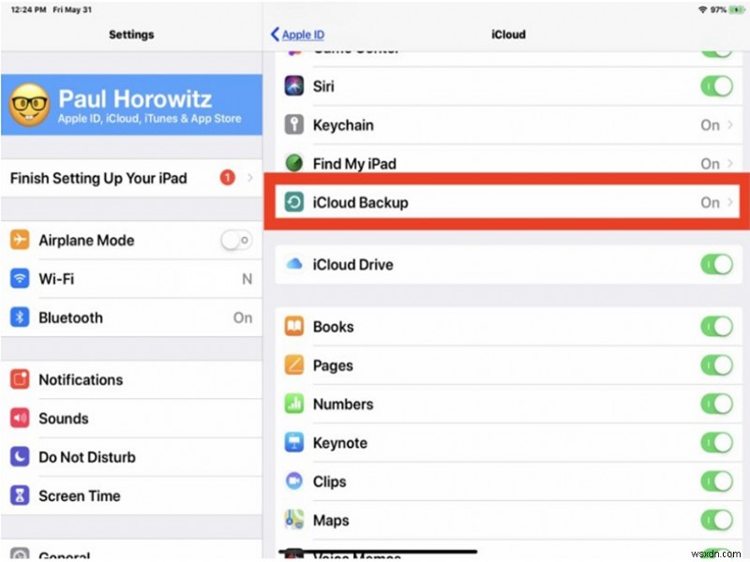Tap the Bluetooth icon in sidebar
Screen dimensions: 750x562
point(20,318)
